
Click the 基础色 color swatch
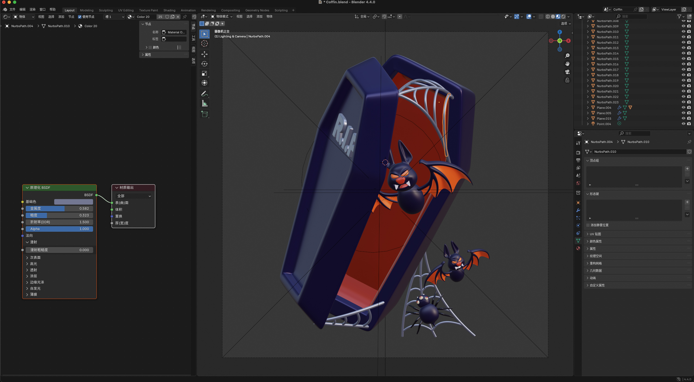(73, 202)
